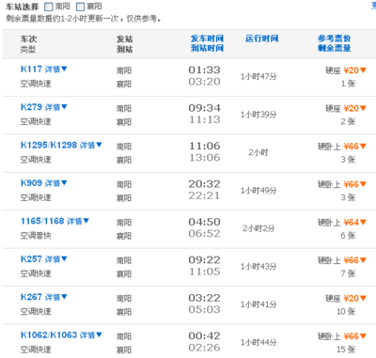
Task: Sort by 发车时间 column header
Action: coord(207,39)
